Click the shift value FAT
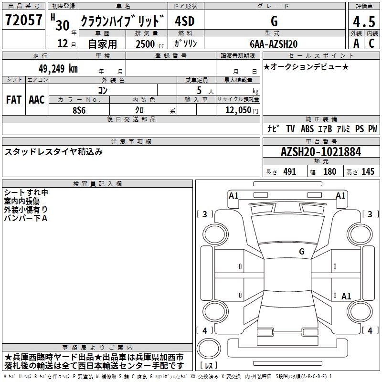Screen dimensions: 382x382 (x=14, y=100)
